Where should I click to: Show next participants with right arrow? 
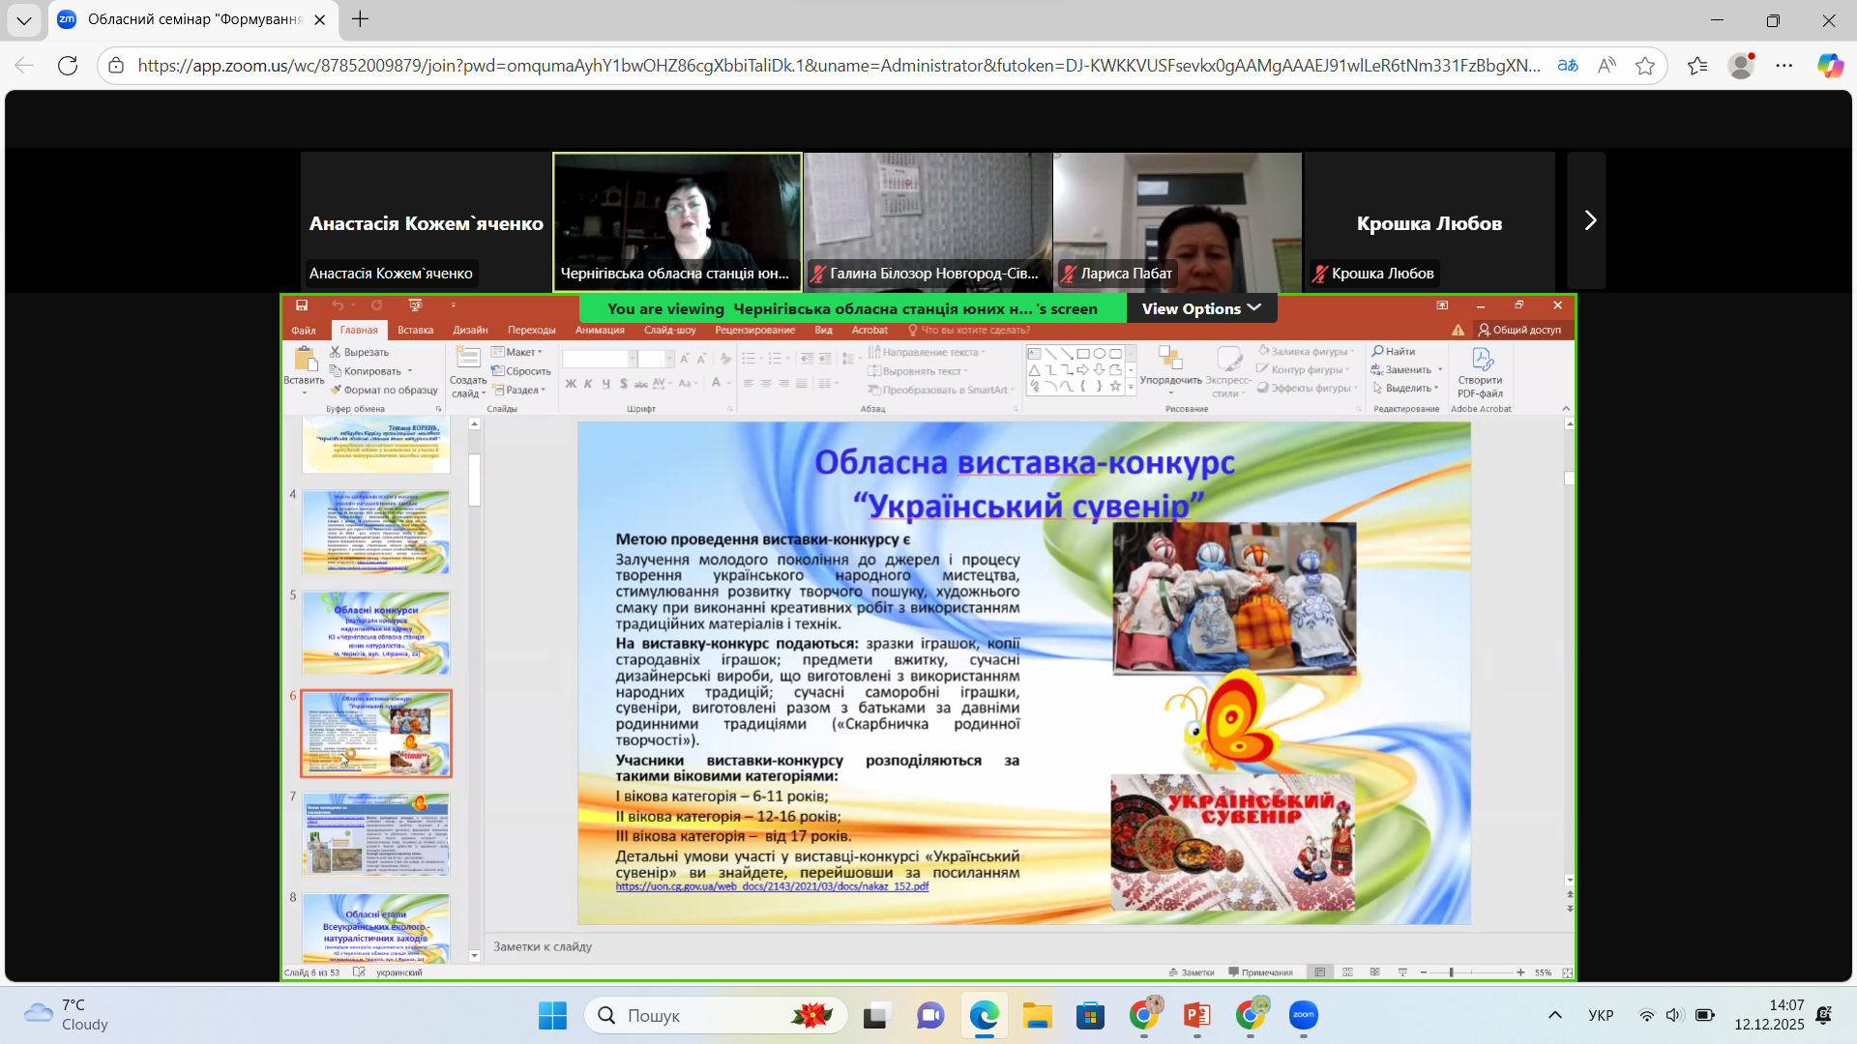tap(1590, 220)
